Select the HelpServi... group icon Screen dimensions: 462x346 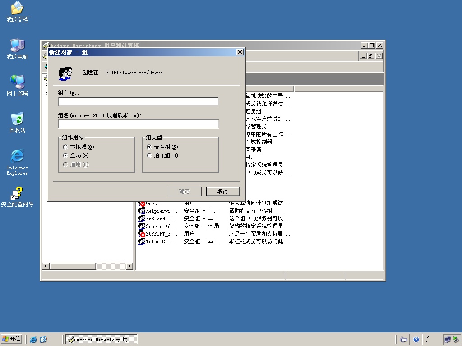pyautogui.click(x=142, y=211)
